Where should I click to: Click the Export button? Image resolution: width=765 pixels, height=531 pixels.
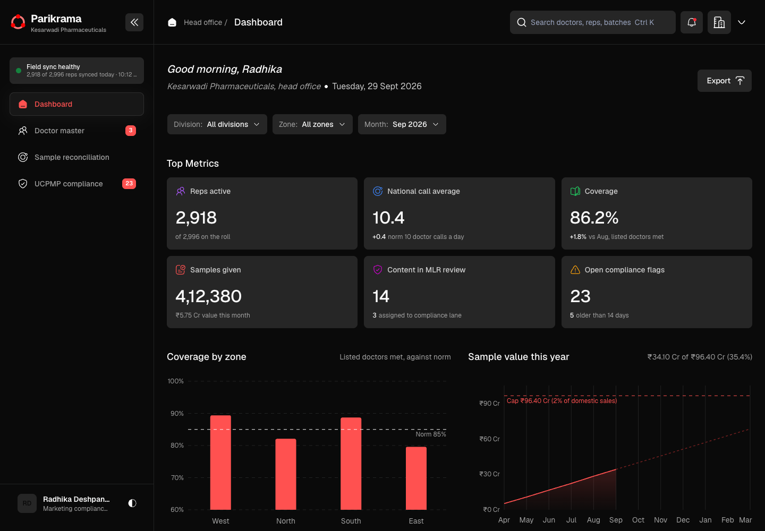(725, 81)
